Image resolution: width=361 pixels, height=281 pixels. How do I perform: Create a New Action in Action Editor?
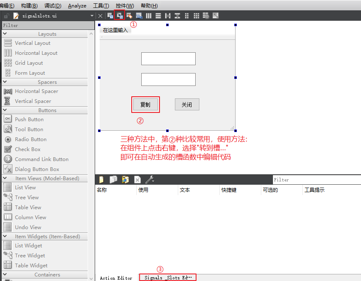coord(101,179)
